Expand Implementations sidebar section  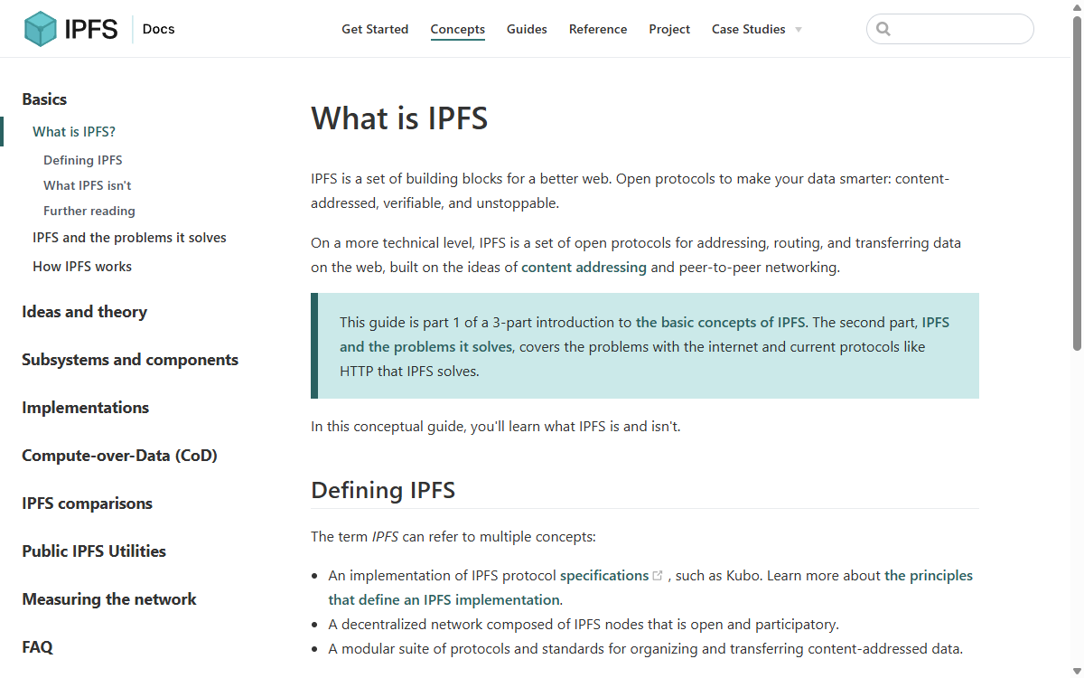point(85,408)
